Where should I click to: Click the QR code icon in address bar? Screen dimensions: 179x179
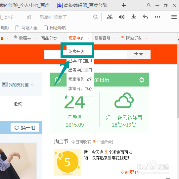point(29,17)
